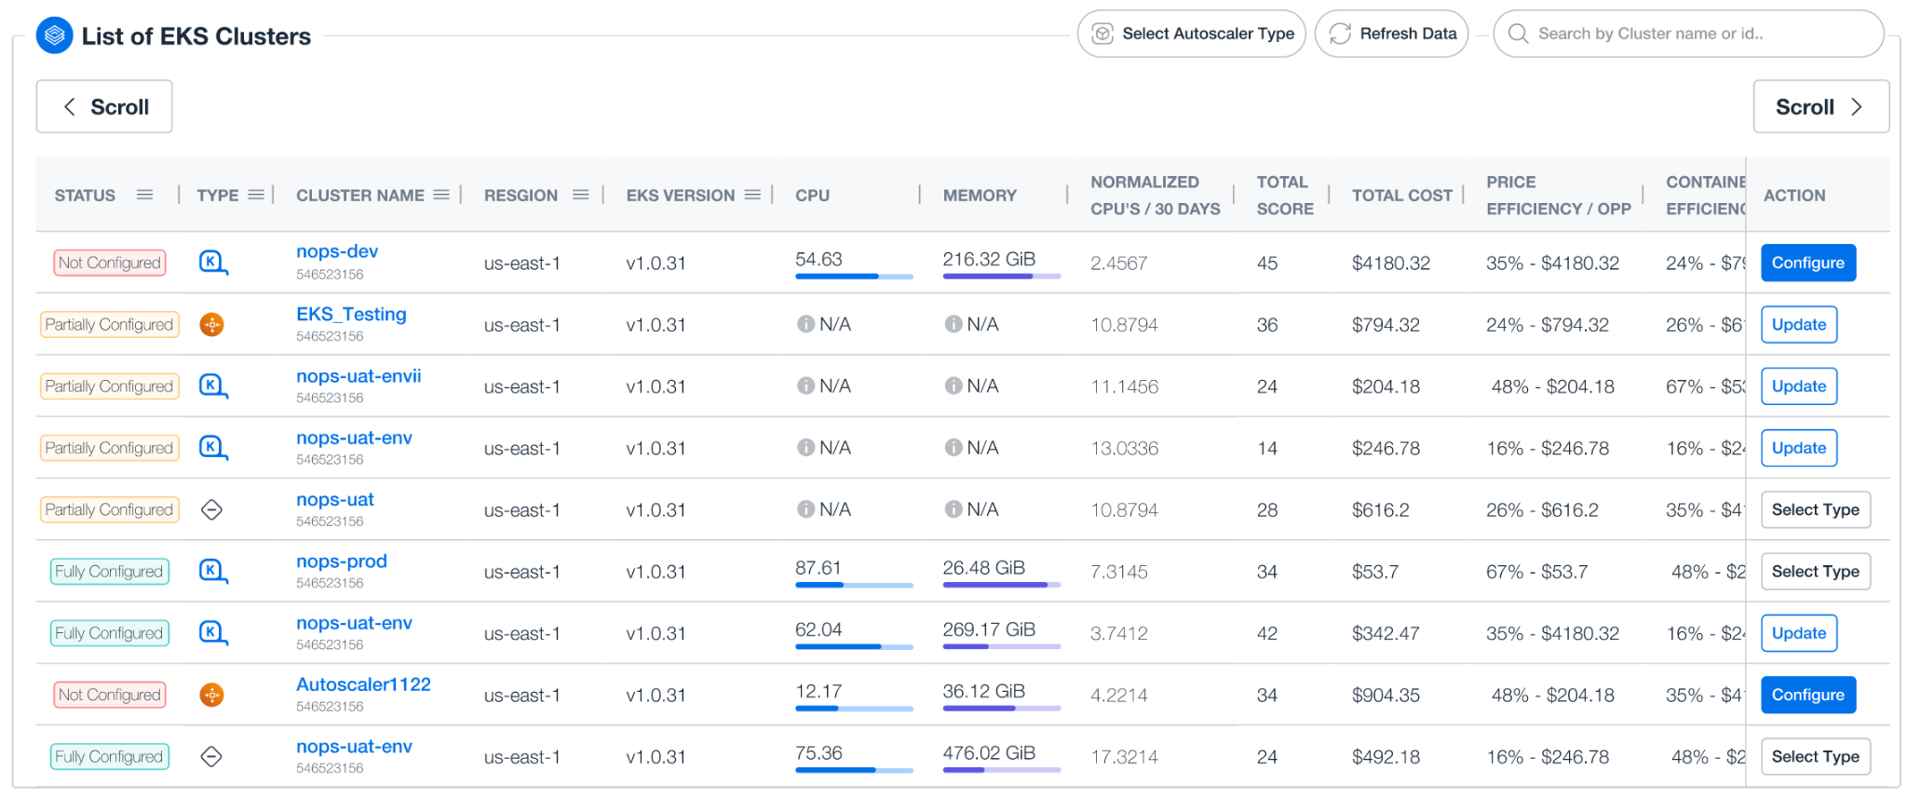This screenshot has height=798, width=1907.
Task: Update the EKS_Testing cluster
Action: pos(1799,324)
